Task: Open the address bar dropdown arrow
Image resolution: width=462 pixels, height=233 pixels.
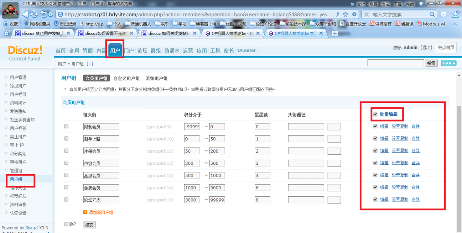Action: pos(354,15)
